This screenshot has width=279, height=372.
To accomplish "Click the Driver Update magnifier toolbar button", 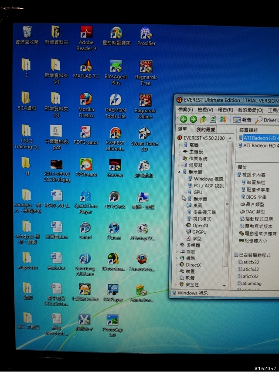I will 266,120.
